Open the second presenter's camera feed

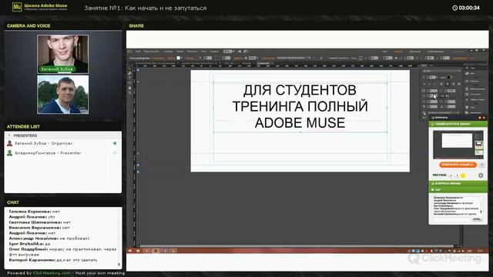pyautogui.click(x=63, y=95)
